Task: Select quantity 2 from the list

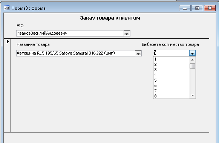Action: [172, 64]
